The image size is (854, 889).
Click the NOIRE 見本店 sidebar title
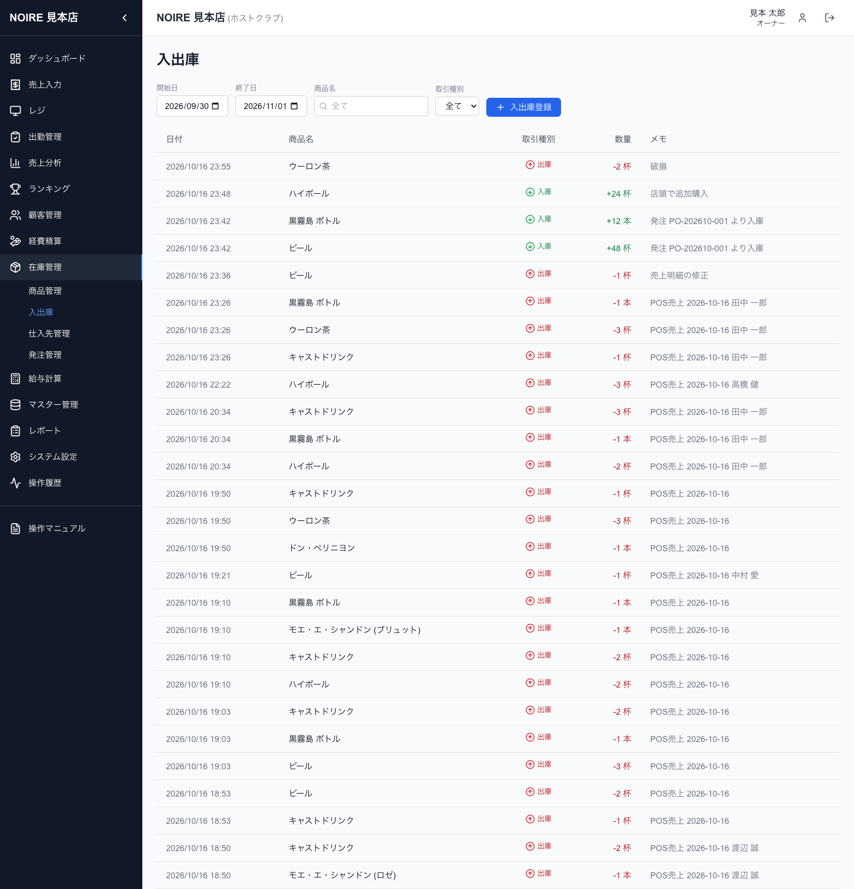tap(44, 18)
